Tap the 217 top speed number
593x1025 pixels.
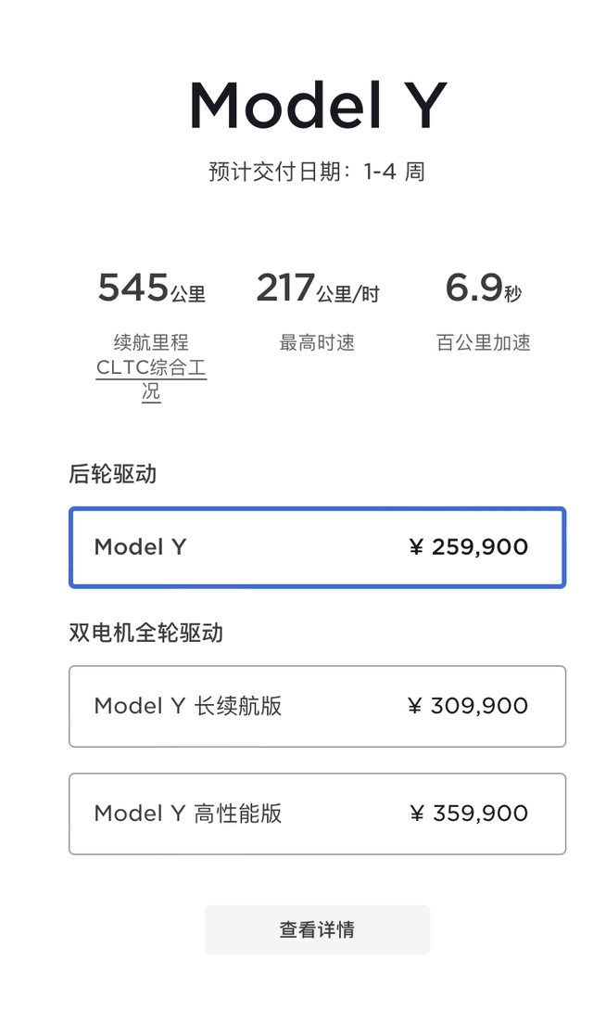click(284, 288)
